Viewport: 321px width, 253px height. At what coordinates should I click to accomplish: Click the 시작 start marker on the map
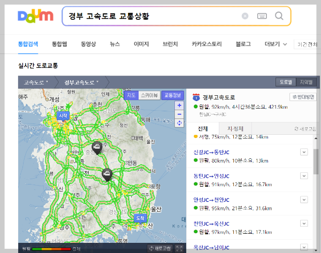(63, 116)
